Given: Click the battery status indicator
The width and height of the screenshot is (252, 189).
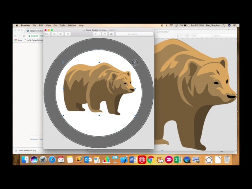Looking at the screenshot, I should click(183, 25).
